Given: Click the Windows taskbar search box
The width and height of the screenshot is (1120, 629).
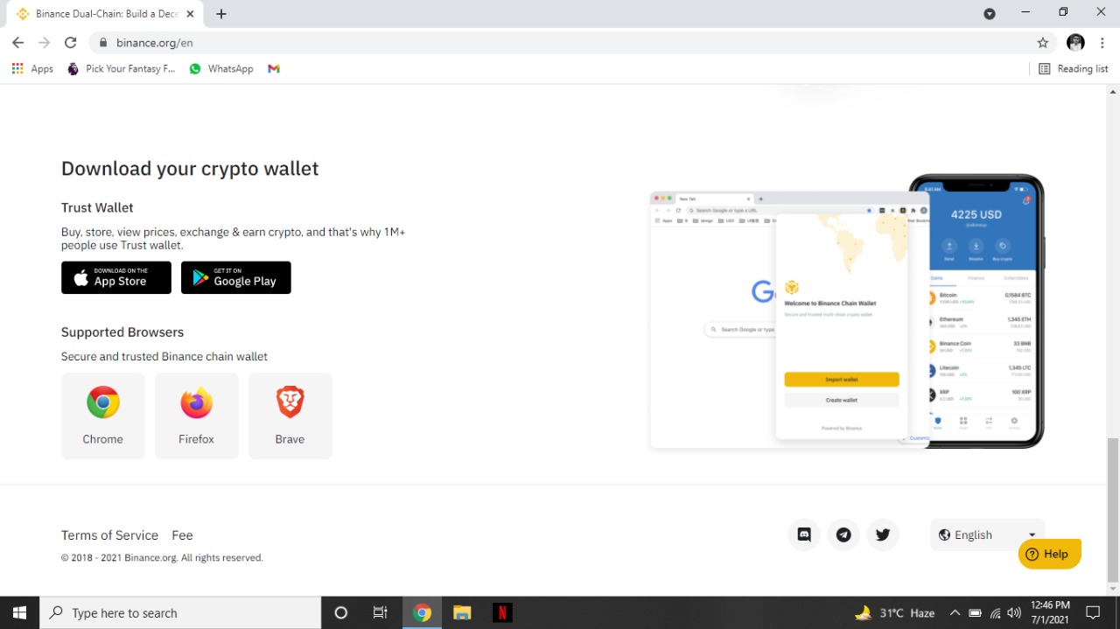Looking at the screenshot, I should 180,612.
